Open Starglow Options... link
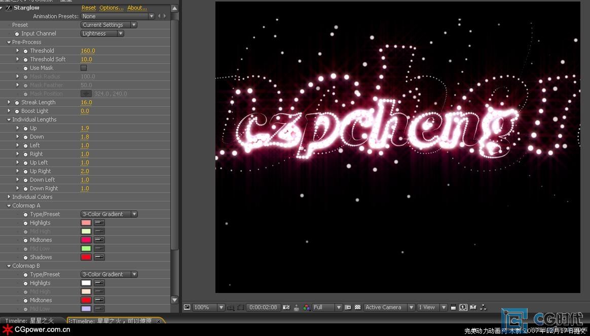 click(112, 8)
